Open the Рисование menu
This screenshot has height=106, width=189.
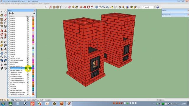point(25,4)
